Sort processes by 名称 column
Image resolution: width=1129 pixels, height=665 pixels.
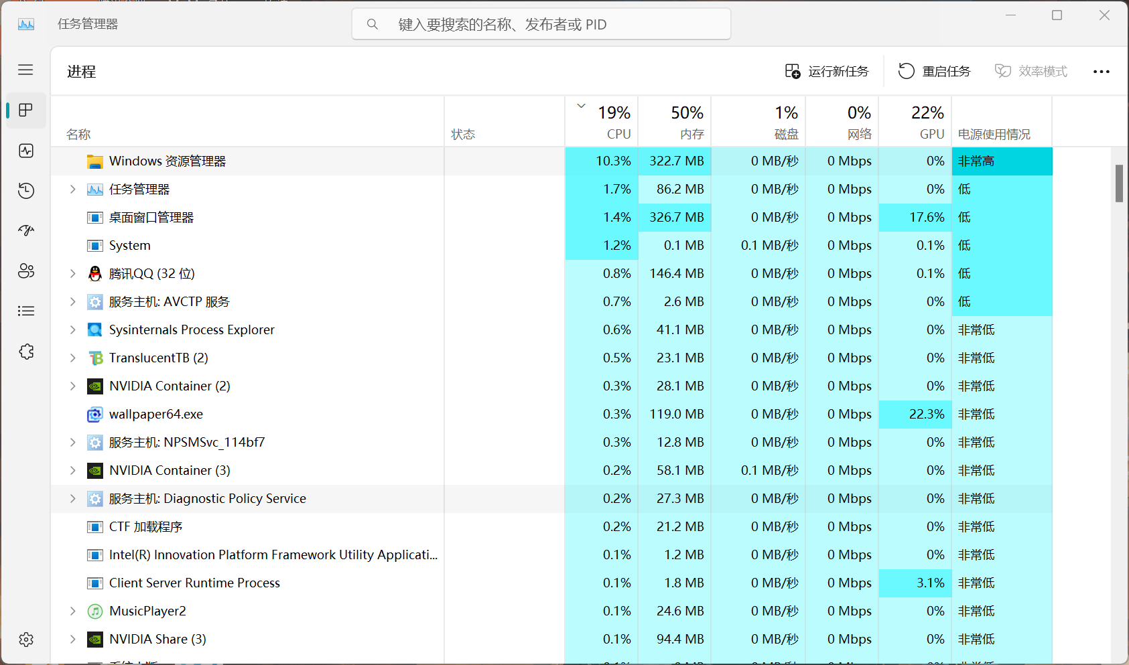pos(247,121)
